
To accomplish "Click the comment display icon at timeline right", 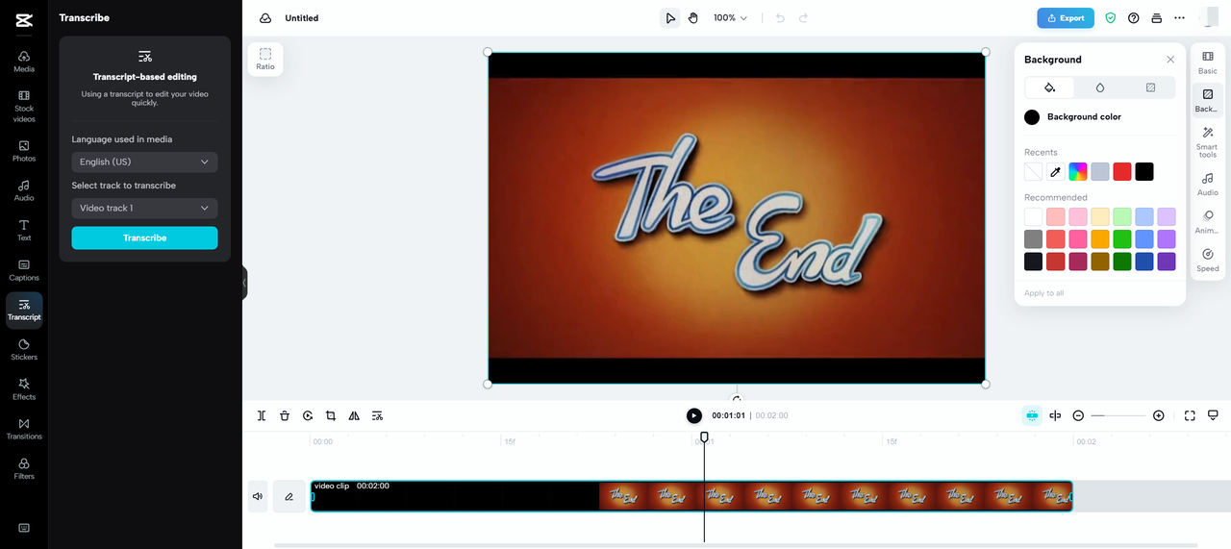I will 1213,415.
